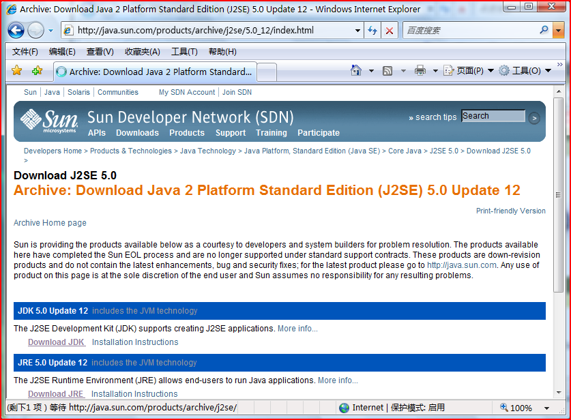Click the zoom level magnifier icon
This screenshot has height=420, width=571.
[504, 407]
